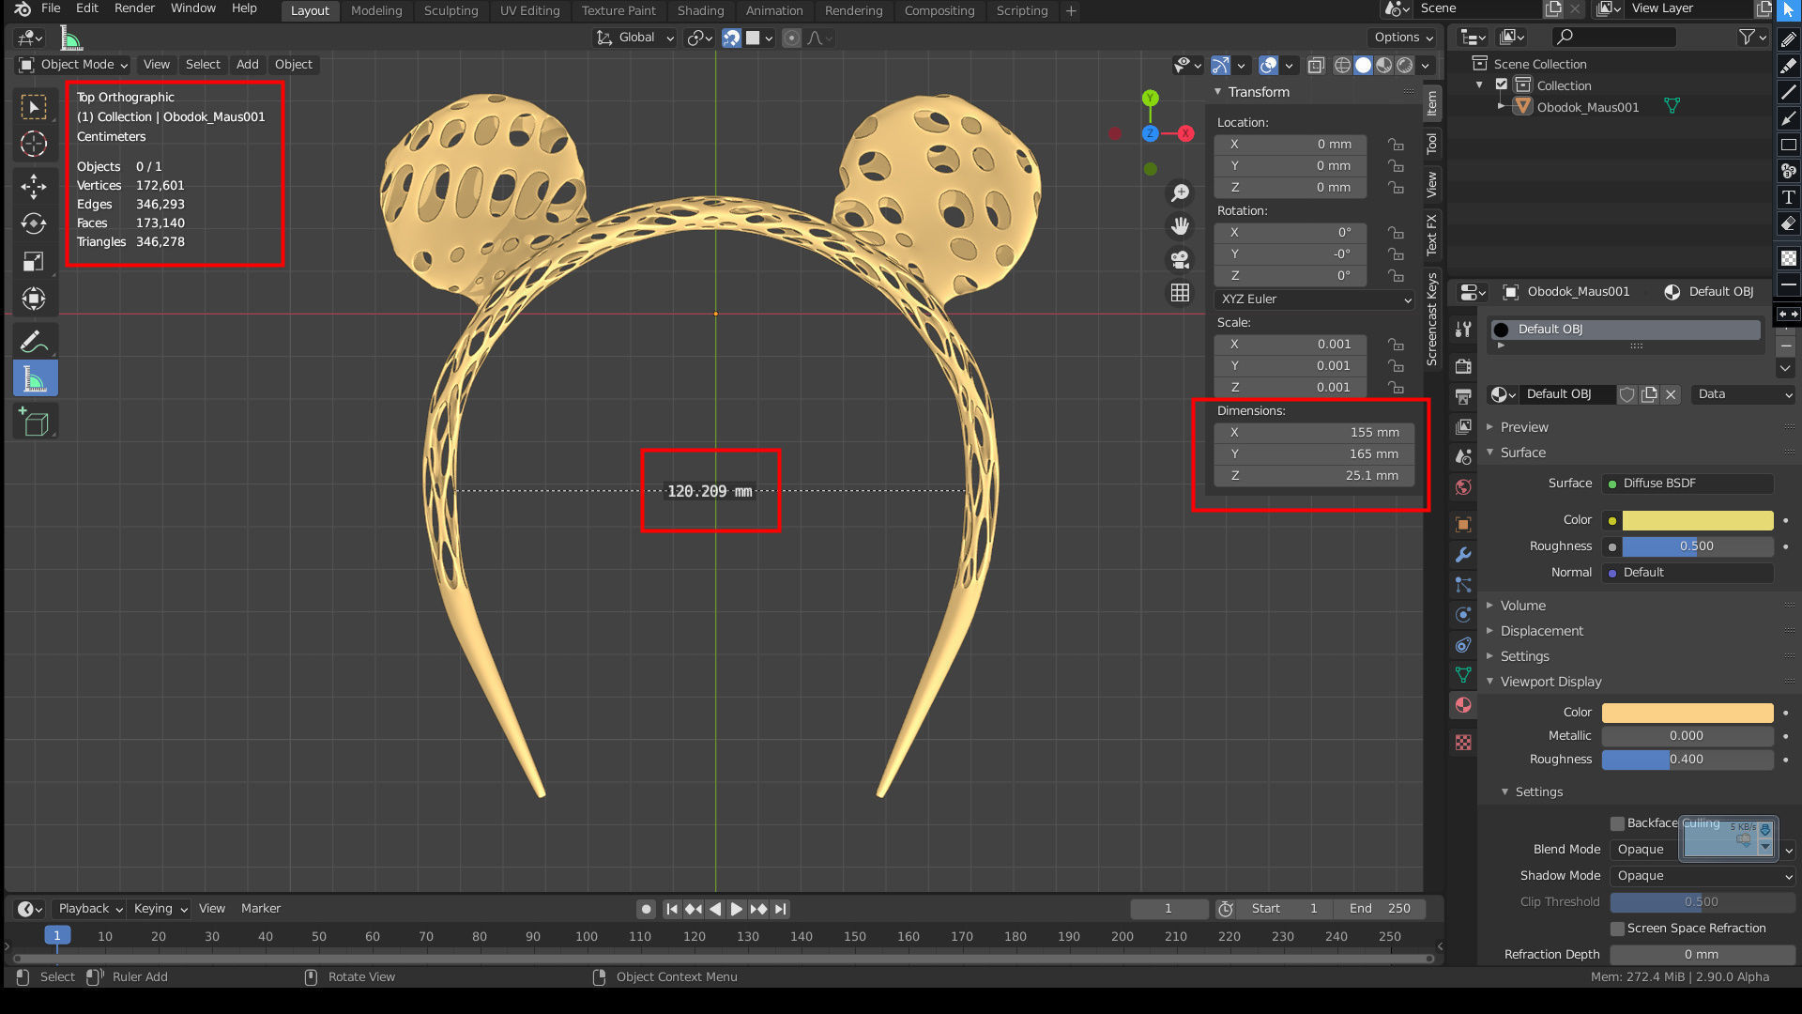The image size is (1802, 1014).
Task: Open the Playback popover
Action: pyautogui.click(x=89, y=909)
